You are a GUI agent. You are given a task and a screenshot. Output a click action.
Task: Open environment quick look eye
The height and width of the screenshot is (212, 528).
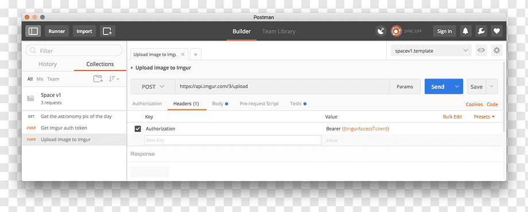click(x=481, y=51)
